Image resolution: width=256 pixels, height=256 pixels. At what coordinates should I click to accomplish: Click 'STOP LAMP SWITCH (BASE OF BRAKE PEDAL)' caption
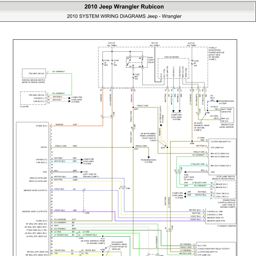pos(223,178)
